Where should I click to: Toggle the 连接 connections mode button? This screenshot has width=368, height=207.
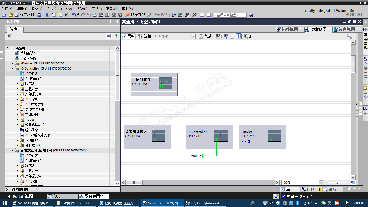145,36
